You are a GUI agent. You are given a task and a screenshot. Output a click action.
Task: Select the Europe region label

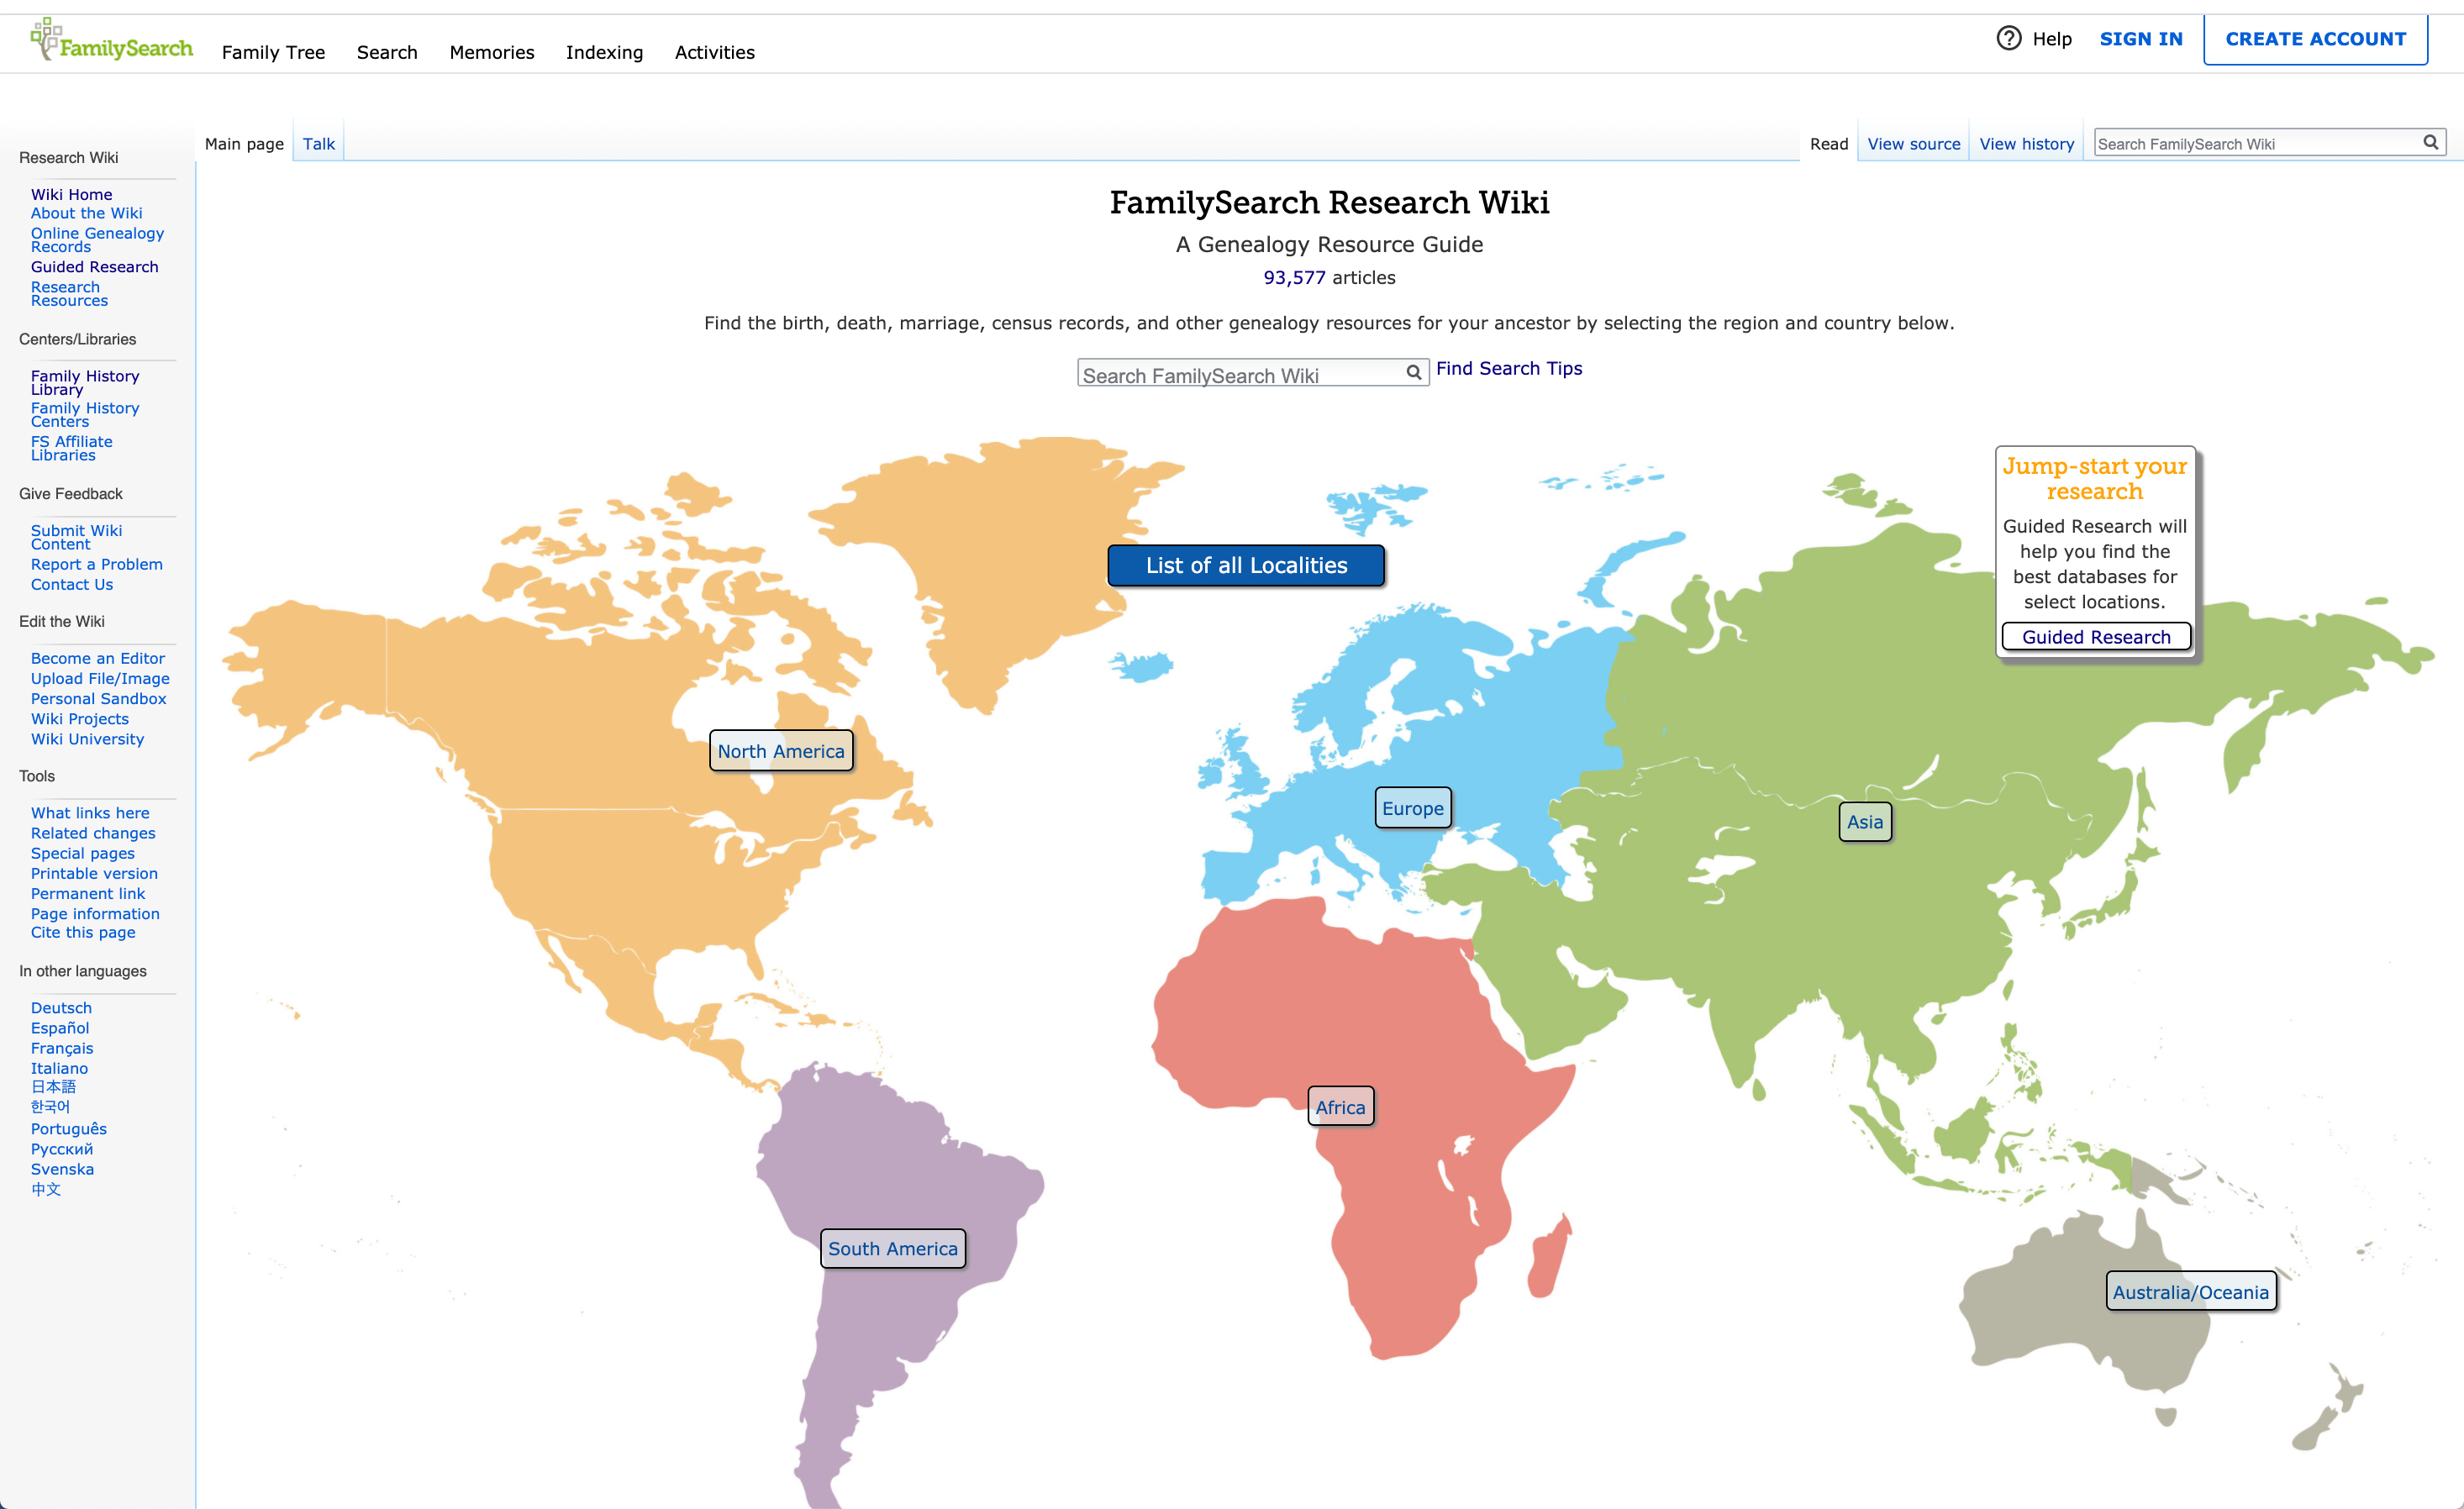pyautogui.click(x=1412, y=808)
